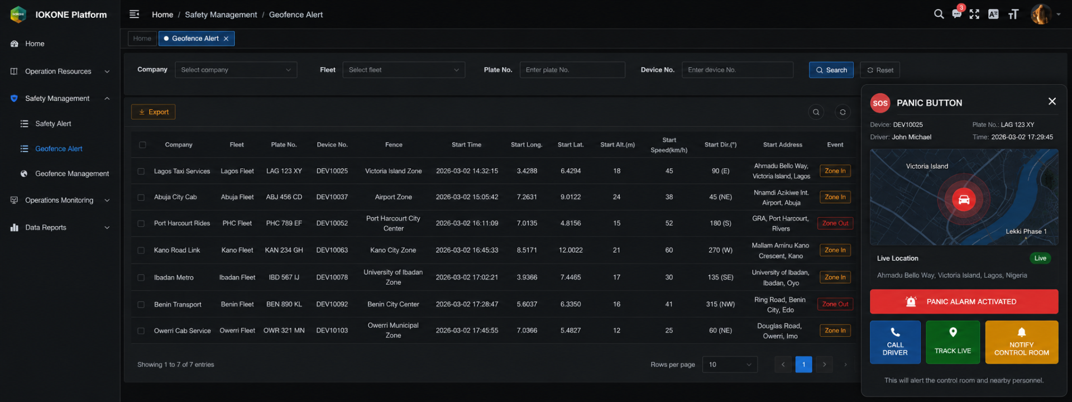Expand the Operation Resources menu

[60, 71]
